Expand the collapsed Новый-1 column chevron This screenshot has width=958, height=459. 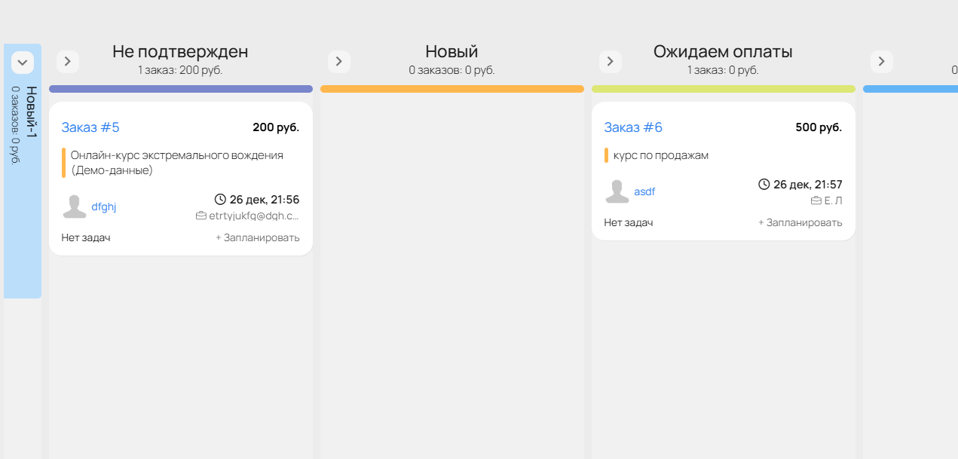pyautogui.click(x=23, y=63)
